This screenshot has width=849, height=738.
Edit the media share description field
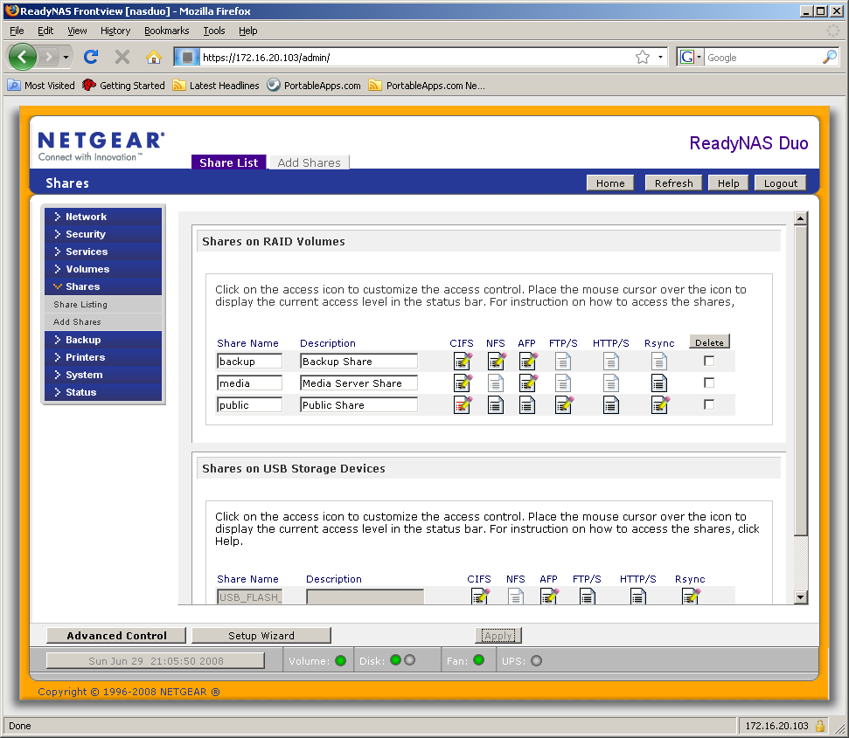[x=358, y=383]
